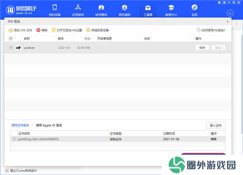Open the 我的设备 (My Device) section
This screenshot has height=175, width=243.
tap(55, 10)
